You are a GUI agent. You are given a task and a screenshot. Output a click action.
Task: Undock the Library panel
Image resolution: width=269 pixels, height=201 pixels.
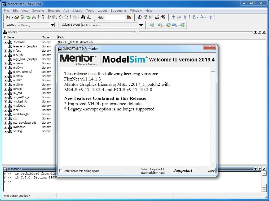click(260, 32)
